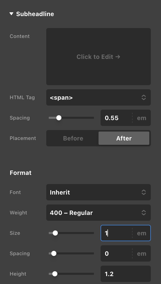
Task: Collapse the Subheadline section triangle
Action: pos(11,14)
